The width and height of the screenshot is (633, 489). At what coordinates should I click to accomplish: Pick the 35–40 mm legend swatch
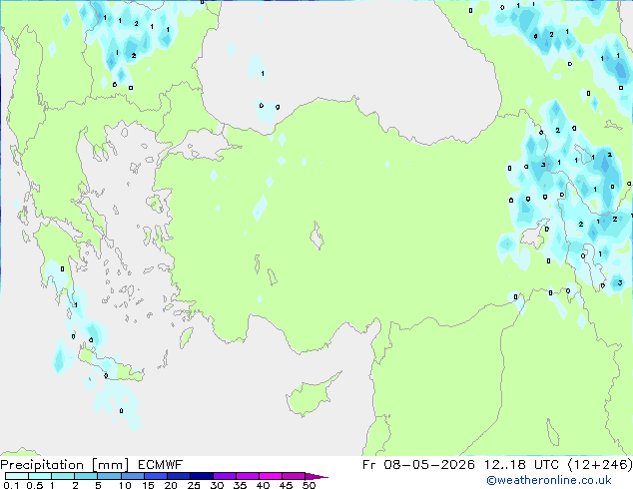[x=248, y=476]
